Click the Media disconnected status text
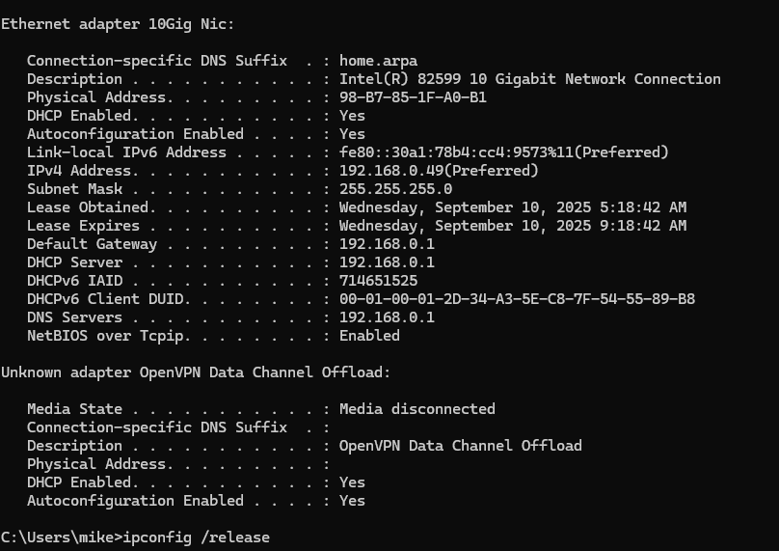The image size is (779, 551). 417,409
